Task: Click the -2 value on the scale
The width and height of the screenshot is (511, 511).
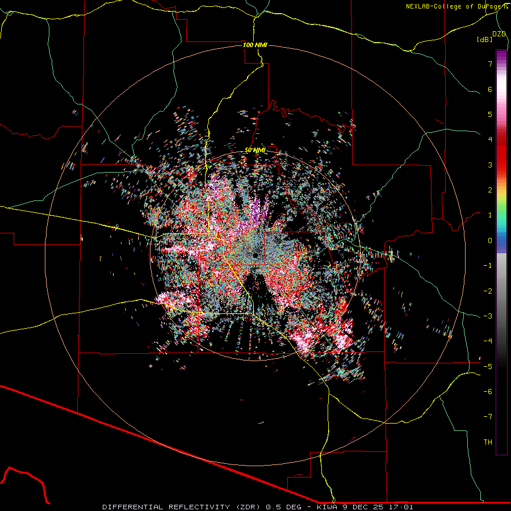Action: coord(488,291)
